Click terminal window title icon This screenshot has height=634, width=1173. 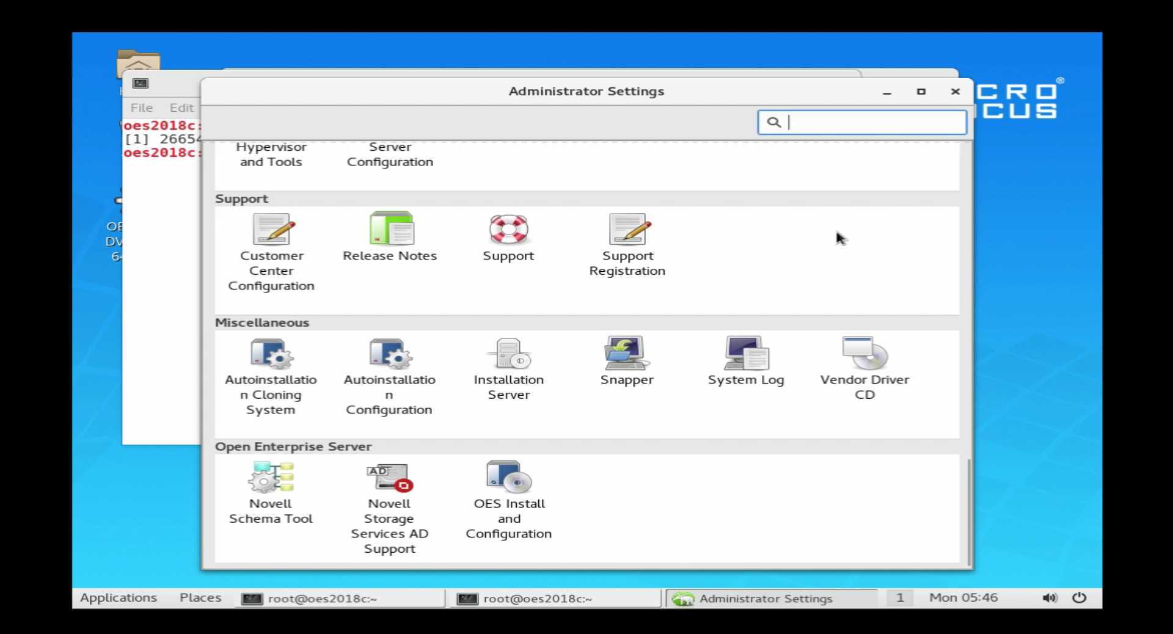coord(141,84)
